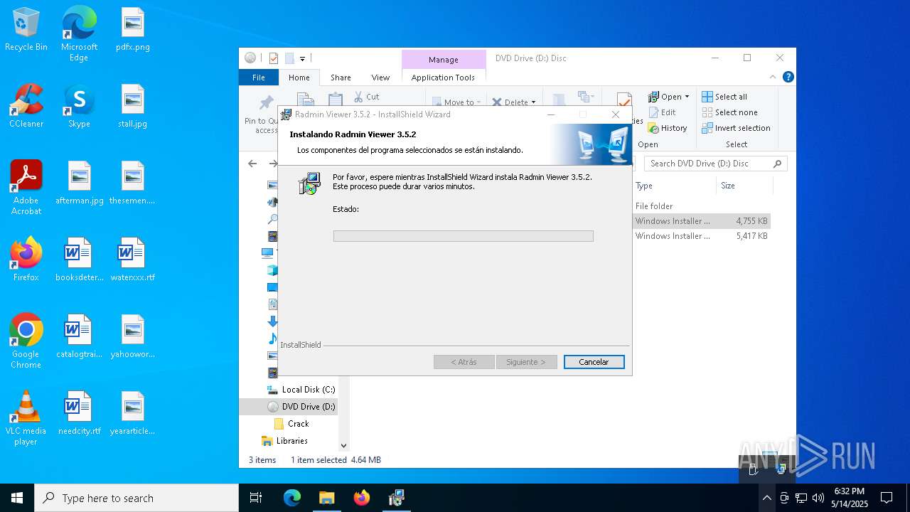910x512 pixels.
Task: Expand the Delete dropdown arrow
Action: tap(533, 102)
